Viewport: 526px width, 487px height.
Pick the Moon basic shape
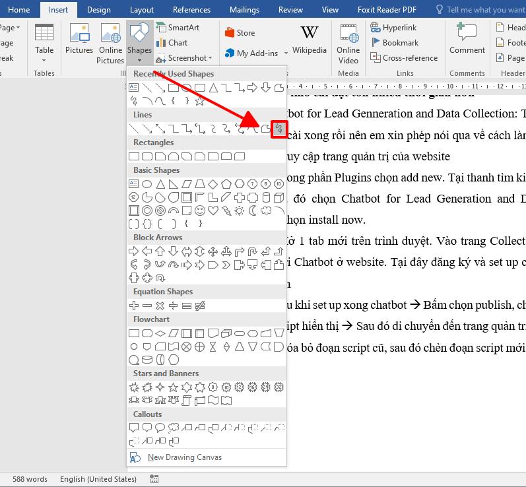pyautogui.click(x=253, y=211)
